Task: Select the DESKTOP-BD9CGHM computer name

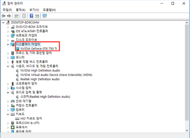Action: point(25,23)
